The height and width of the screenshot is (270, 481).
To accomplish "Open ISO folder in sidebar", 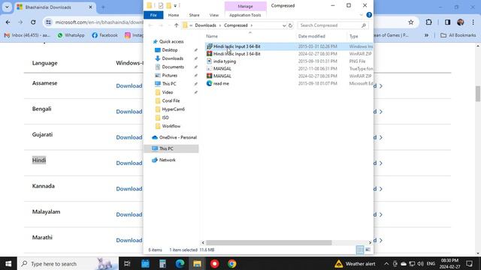I will [165, 118].
